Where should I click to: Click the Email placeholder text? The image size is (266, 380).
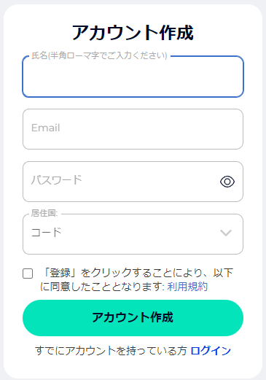(x=46, y=128)
